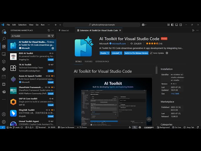Install the Azure AI Speech Toolkit extension

(x=51, y=82)
